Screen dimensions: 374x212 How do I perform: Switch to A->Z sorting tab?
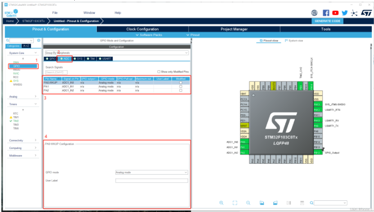coord(26,46)
